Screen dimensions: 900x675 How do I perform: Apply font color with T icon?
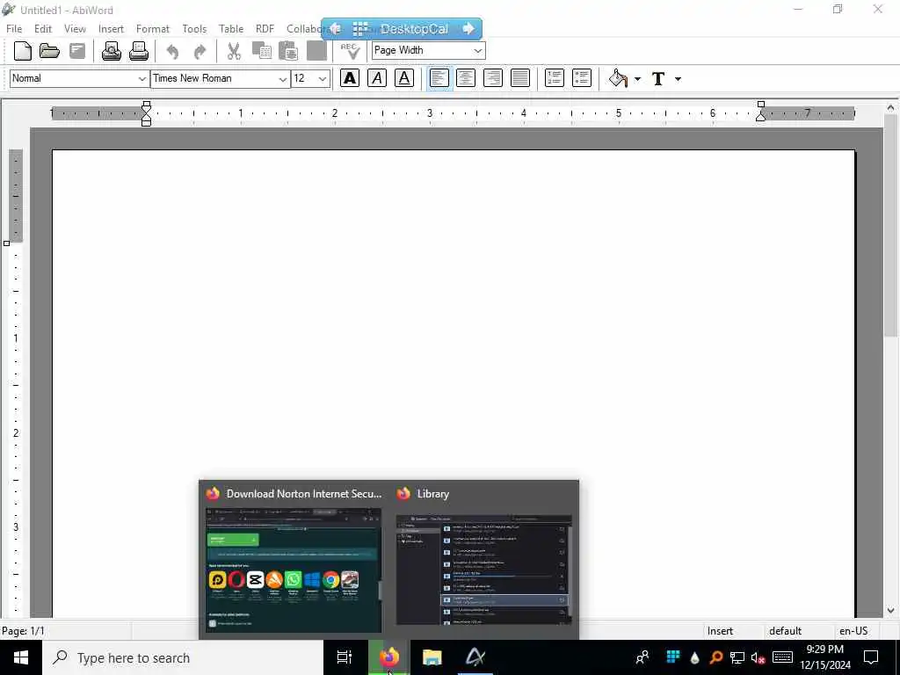tap(658, 78)
